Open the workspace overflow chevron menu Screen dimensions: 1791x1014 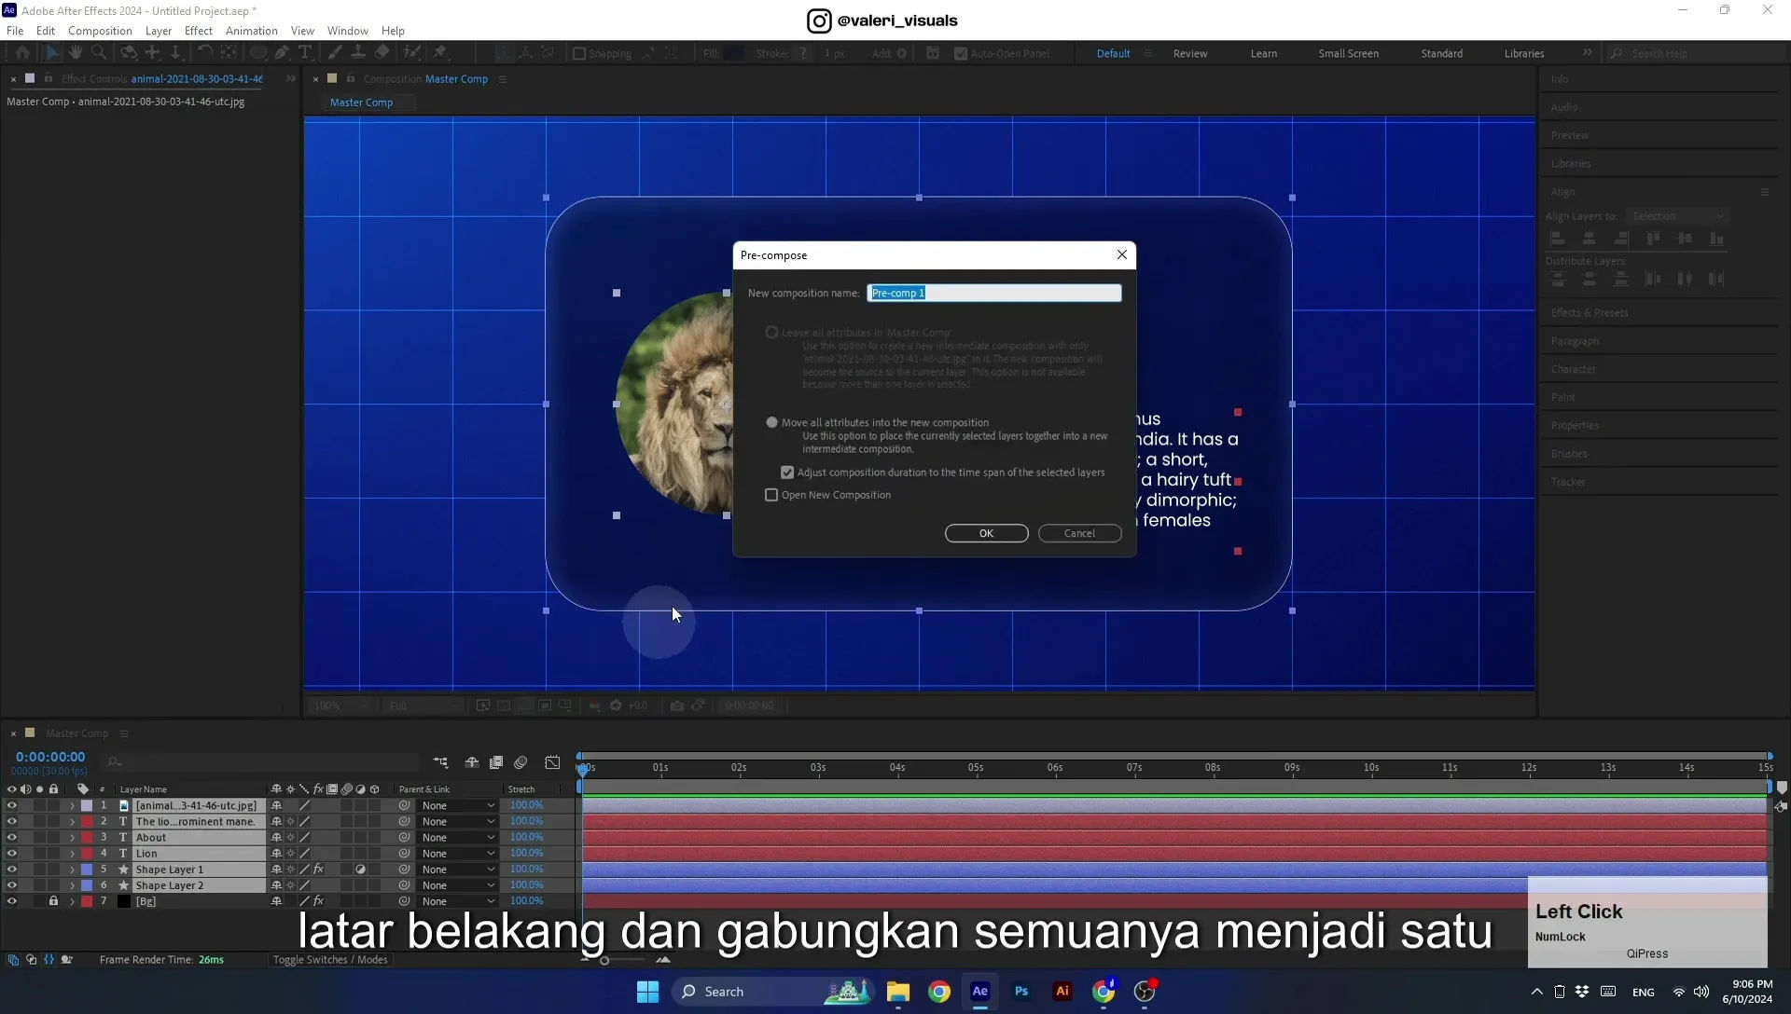pos(1588,53)
